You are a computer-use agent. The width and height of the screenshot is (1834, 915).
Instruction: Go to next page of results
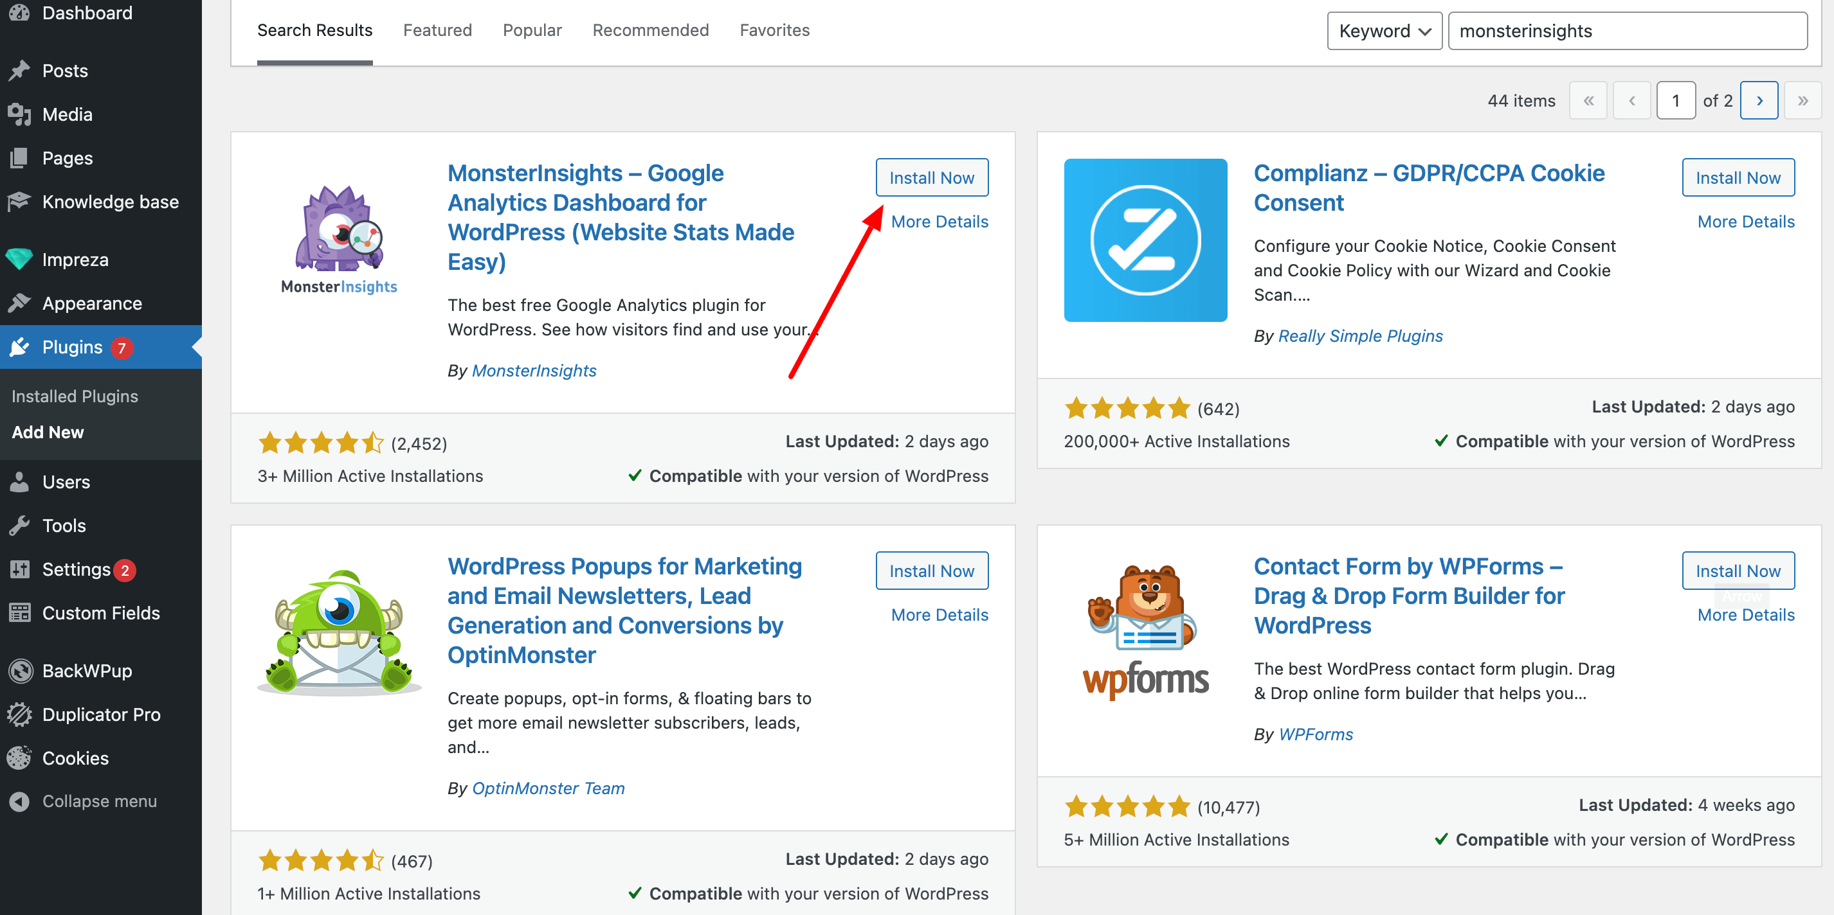1759,100
